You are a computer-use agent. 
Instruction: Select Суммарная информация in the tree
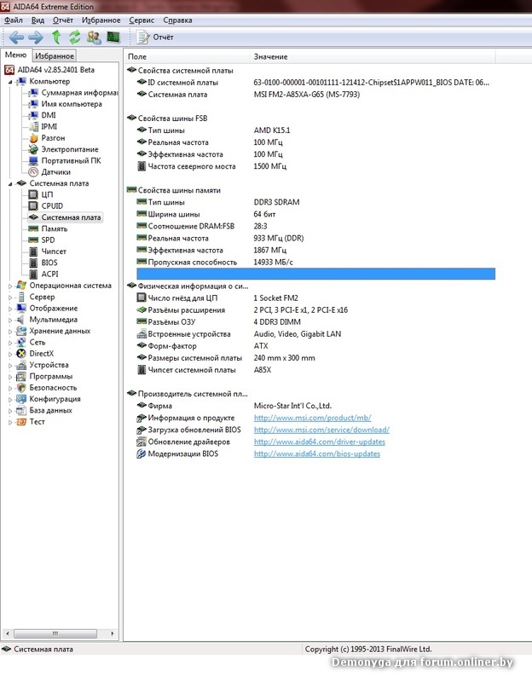[79, 93]
